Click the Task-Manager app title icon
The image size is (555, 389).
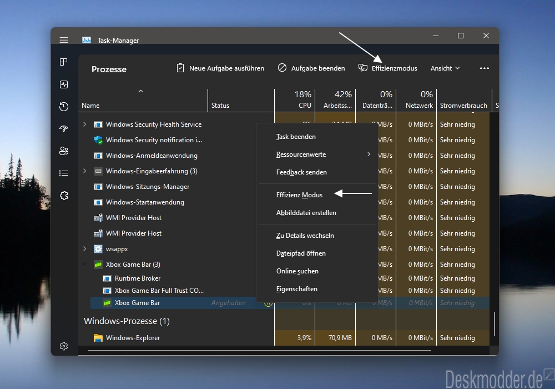(87, 40)
